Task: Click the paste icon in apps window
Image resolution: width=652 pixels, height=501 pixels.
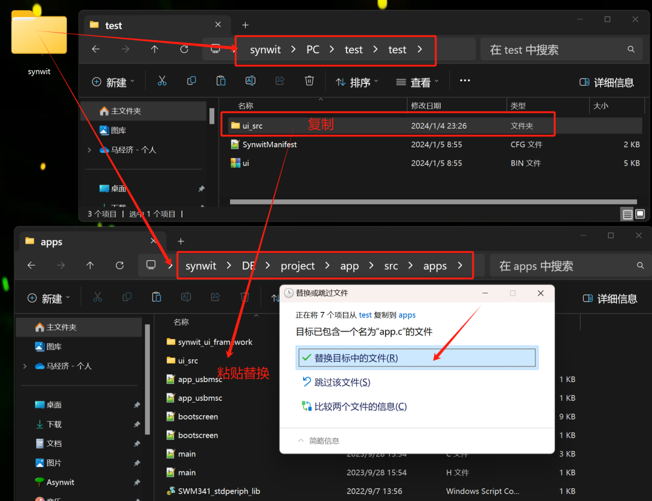Action: pos(156,297)
